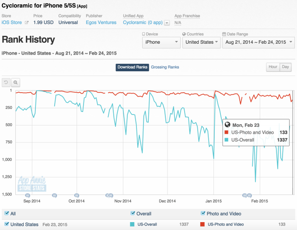Image resolution: width=297 pixels, height=230 pixels.
Task: Switch chart granularity to Hour
Action: pos(273,67)
